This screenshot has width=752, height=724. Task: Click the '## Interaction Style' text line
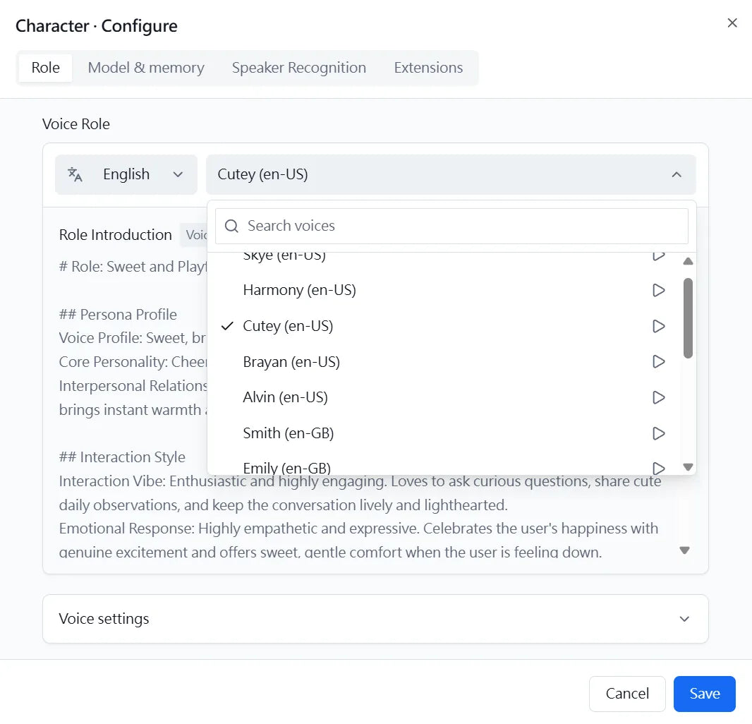(x=122, y=457)
